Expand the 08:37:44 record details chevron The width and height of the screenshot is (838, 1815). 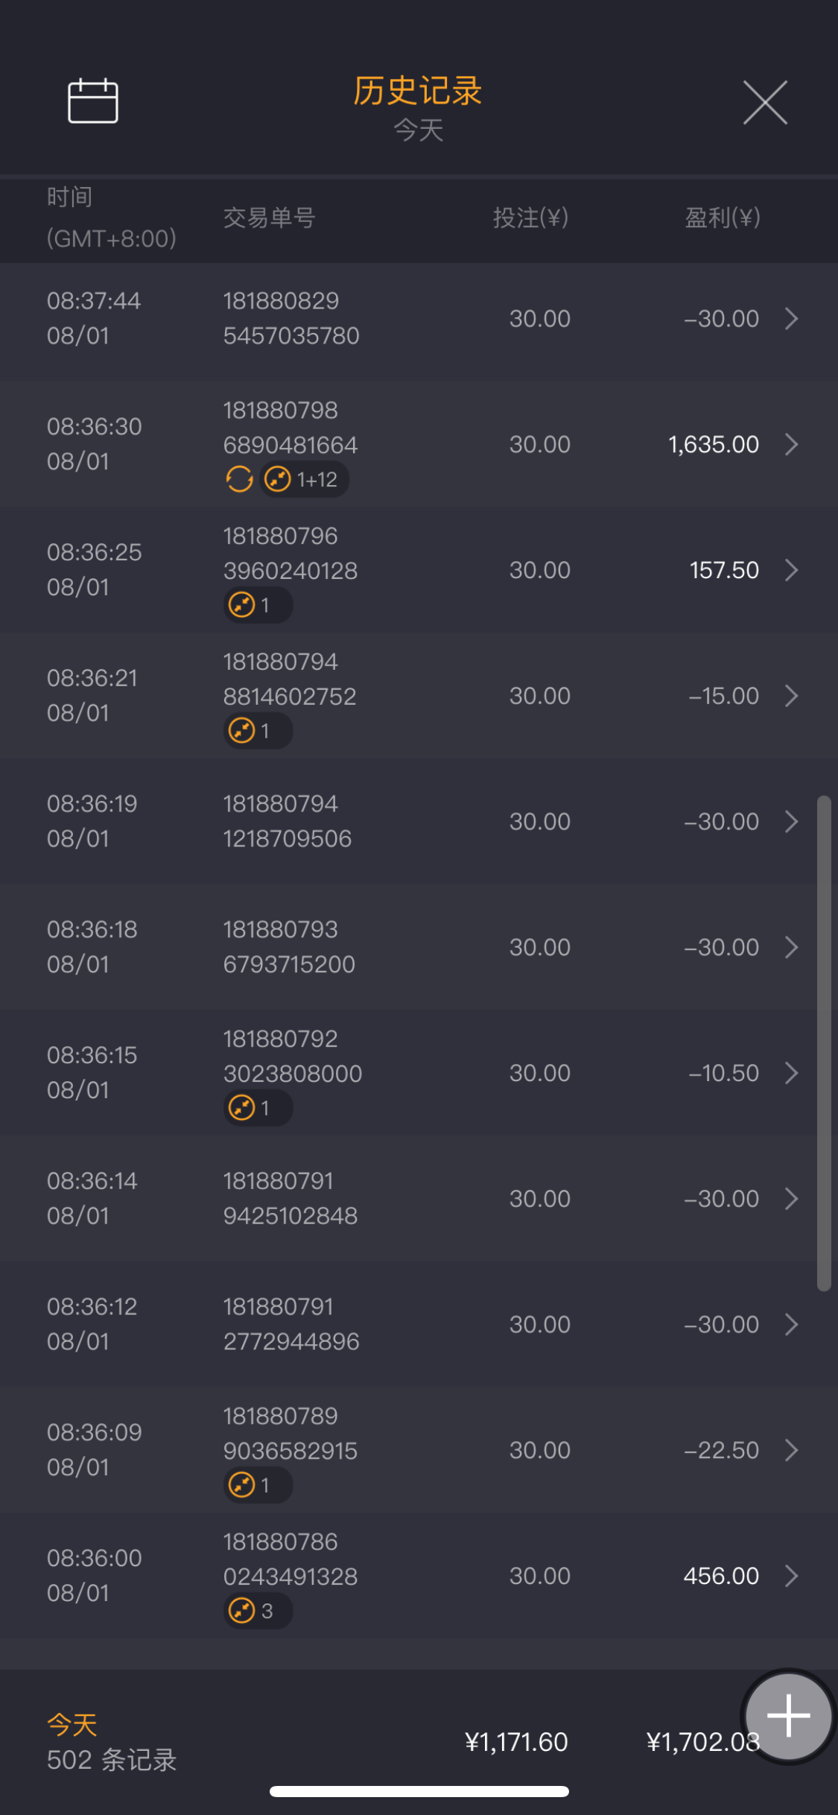tap(792, 319)
